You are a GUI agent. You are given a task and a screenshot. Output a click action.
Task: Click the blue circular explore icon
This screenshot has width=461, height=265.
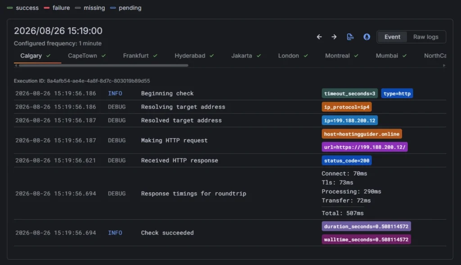[366, 37]
